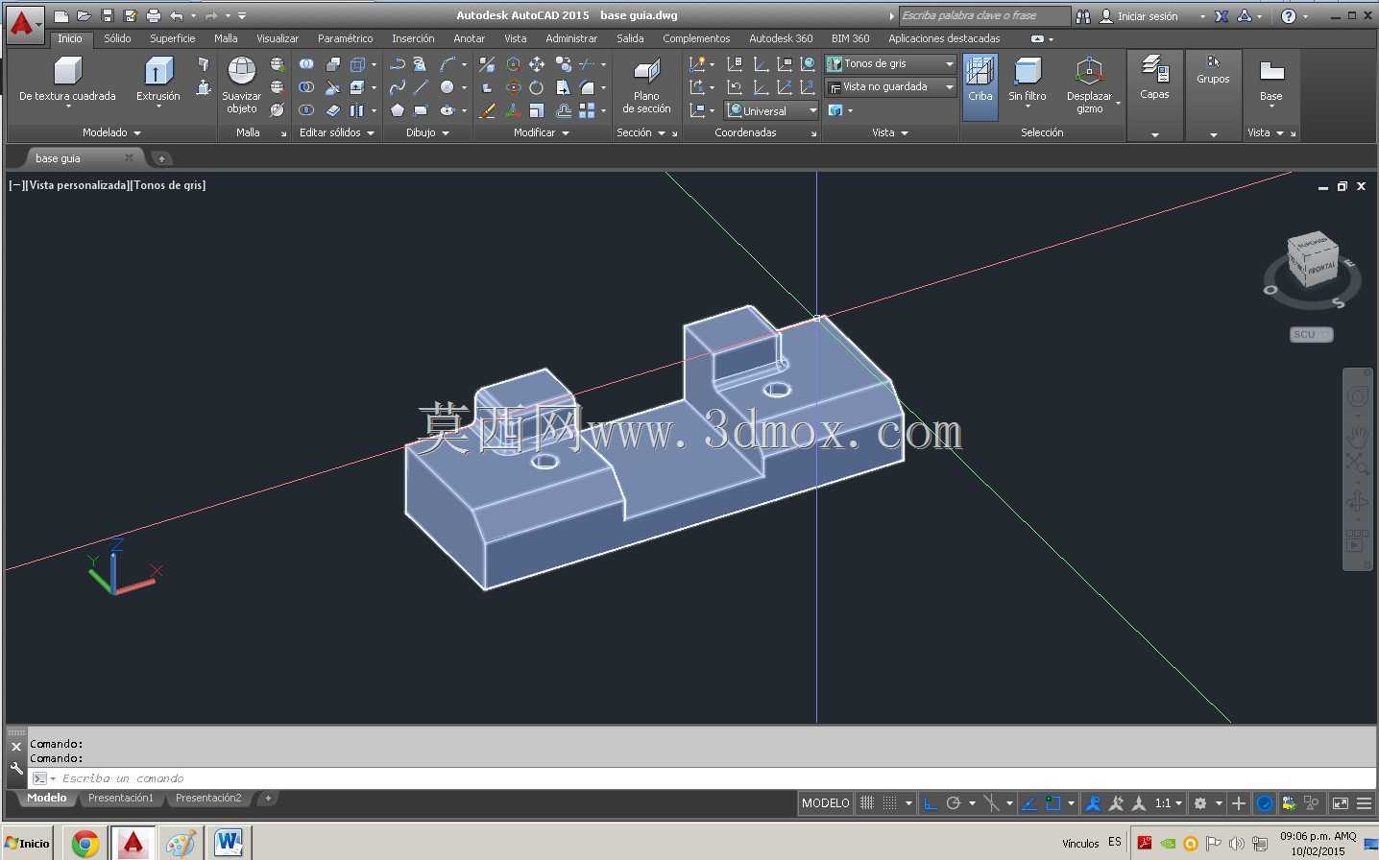Open the Paramétrico ribbon tab
The width and height of the screenshot is (1379, 860).
(x=345, y=38)
